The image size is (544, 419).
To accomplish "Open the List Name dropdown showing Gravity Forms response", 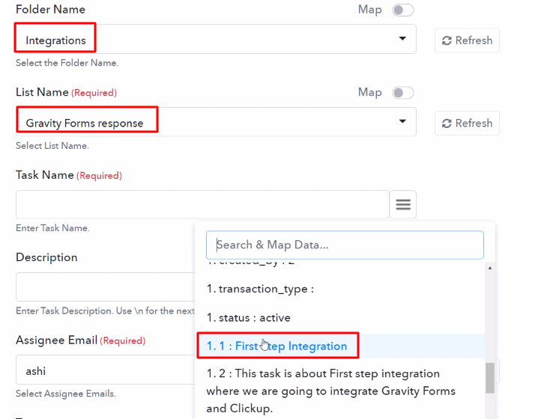I will click(216, 122).
